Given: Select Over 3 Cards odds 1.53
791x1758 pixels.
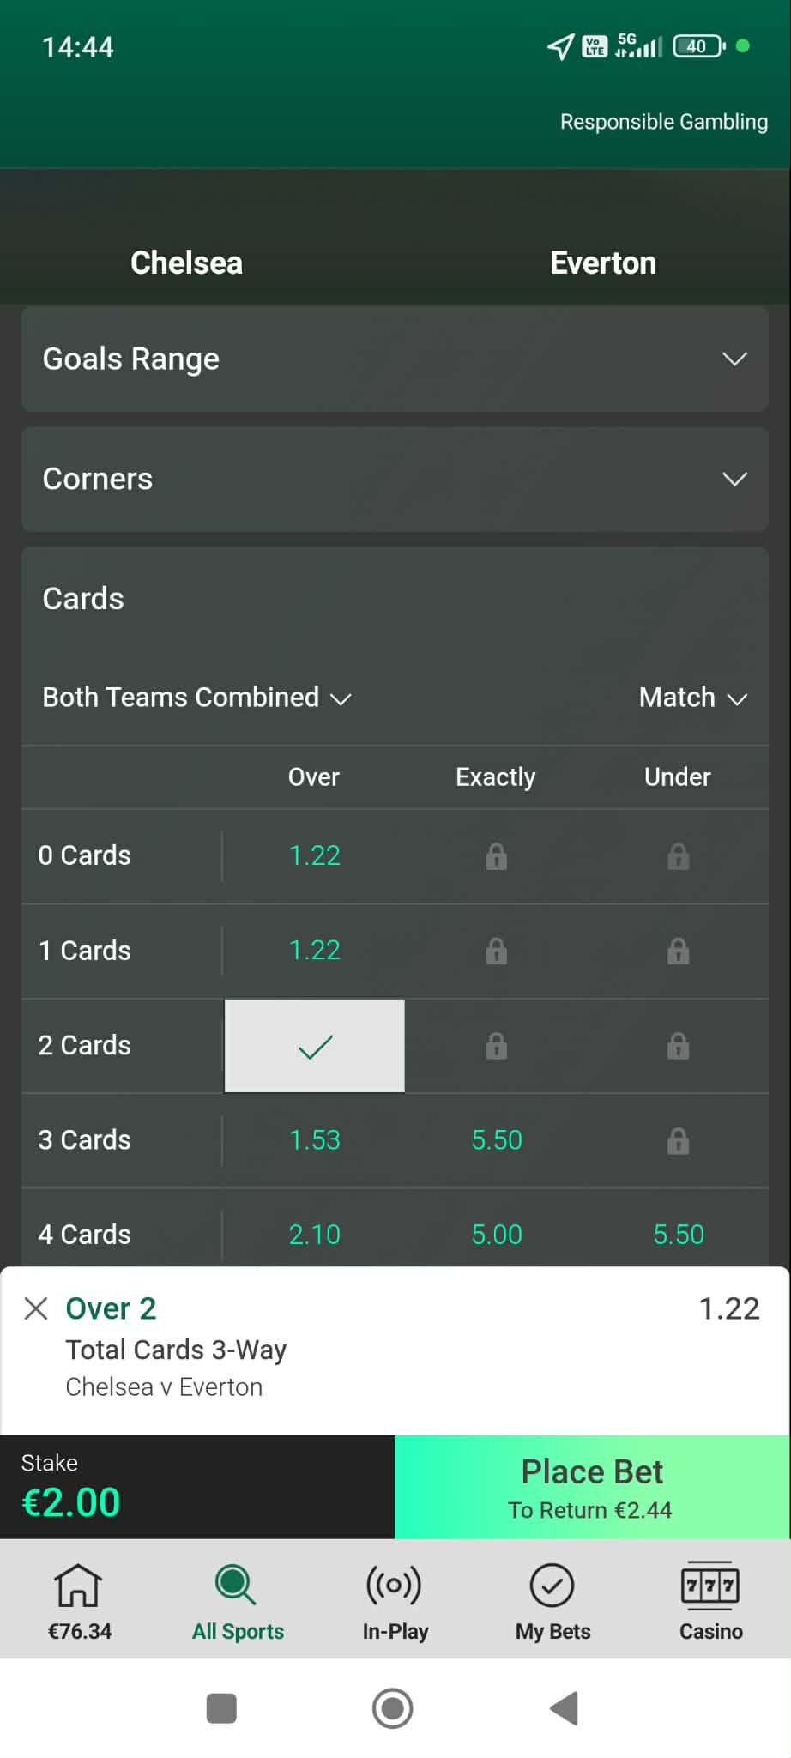Looking at the screenshot, I should point(314,1140).
